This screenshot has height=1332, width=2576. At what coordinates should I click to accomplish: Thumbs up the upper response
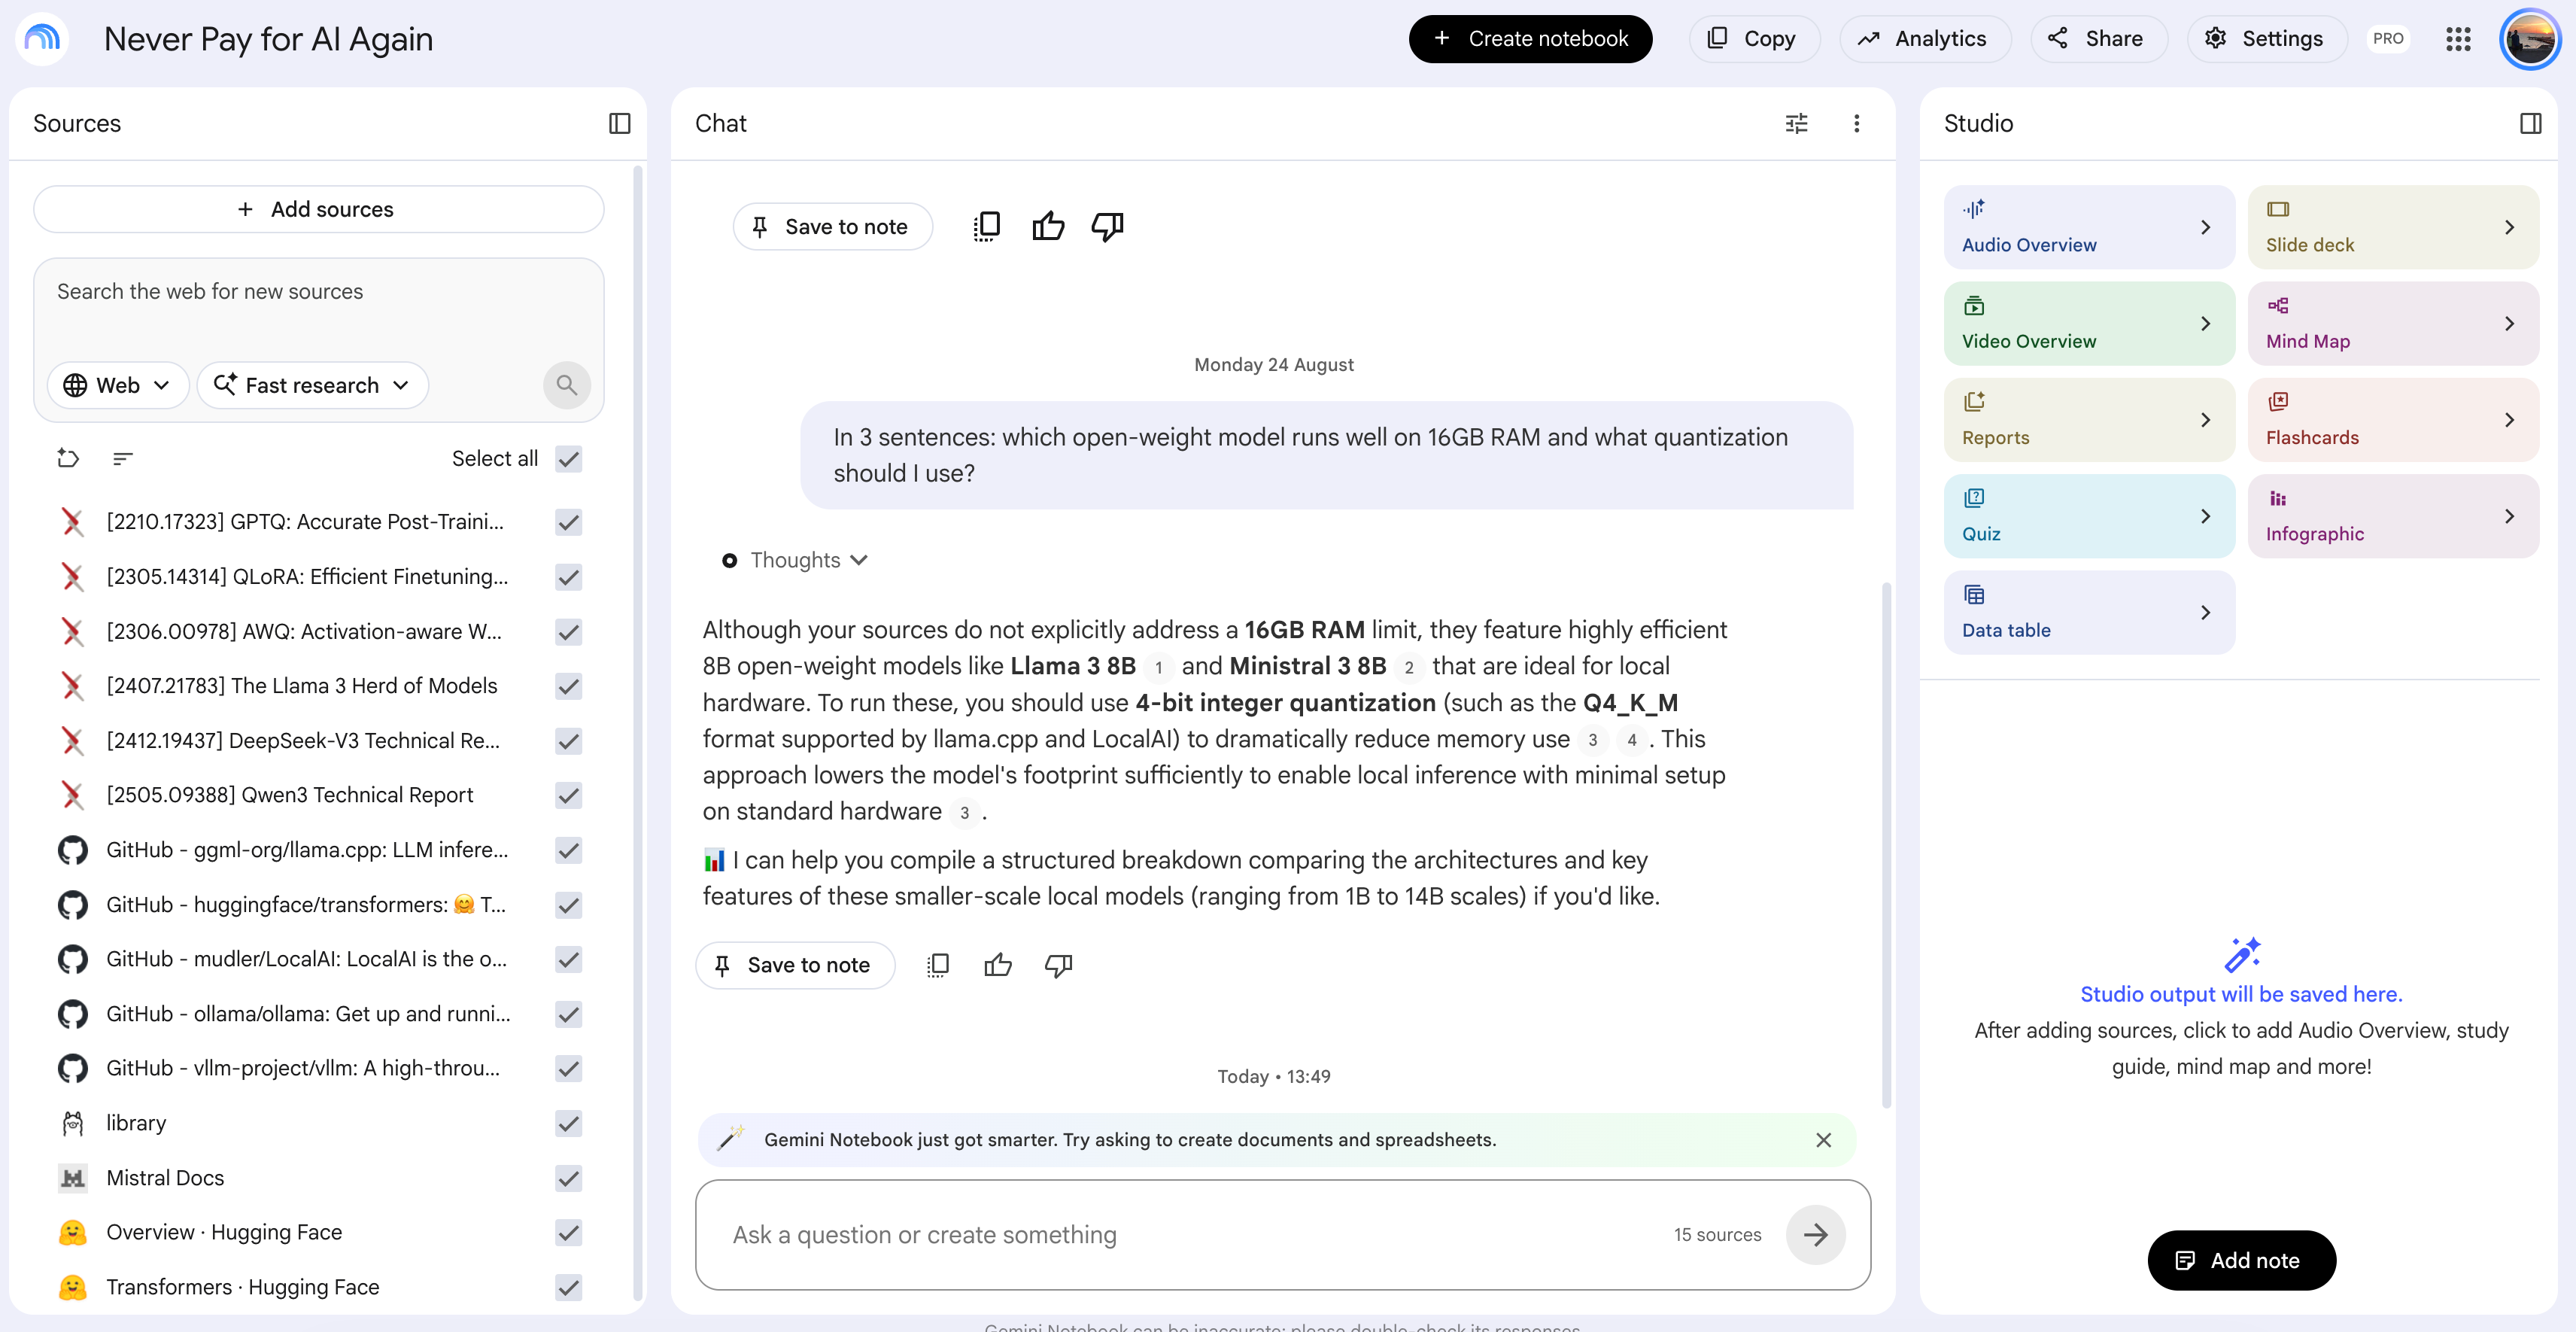click(1048, 226)
